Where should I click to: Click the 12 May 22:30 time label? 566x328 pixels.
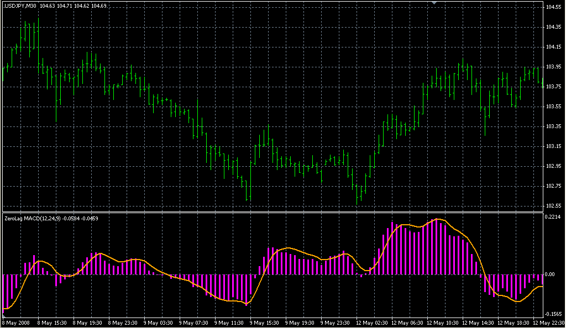click(x=549, y=322)
